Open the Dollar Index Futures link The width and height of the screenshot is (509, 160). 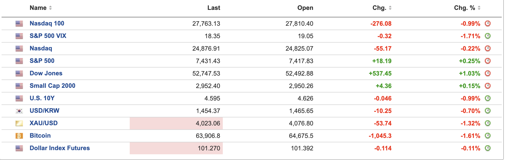(x=60, y=148)
